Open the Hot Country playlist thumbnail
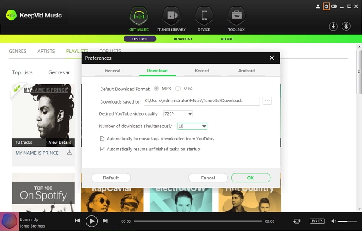 point(250,199)
